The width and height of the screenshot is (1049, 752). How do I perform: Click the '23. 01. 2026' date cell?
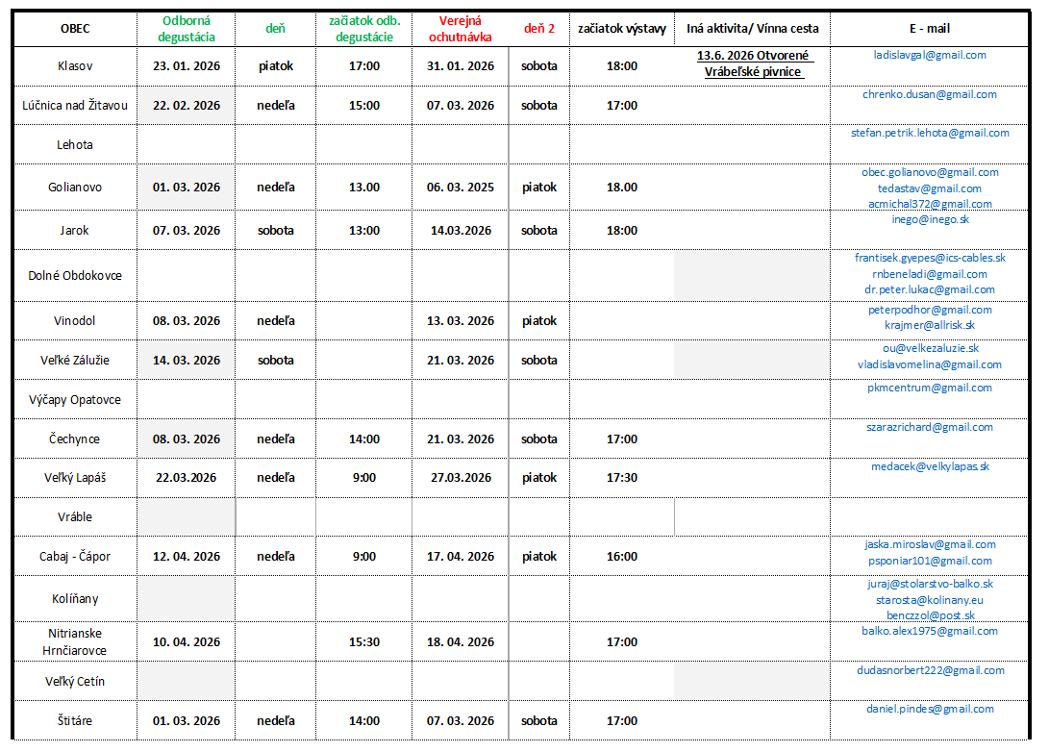(x=186, y=66)
